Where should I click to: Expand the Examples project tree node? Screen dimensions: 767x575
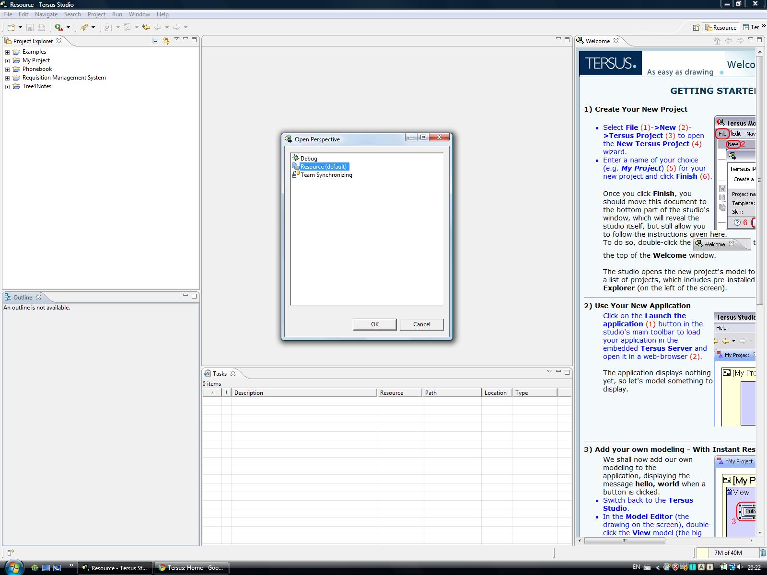click(x=7, y=52)
